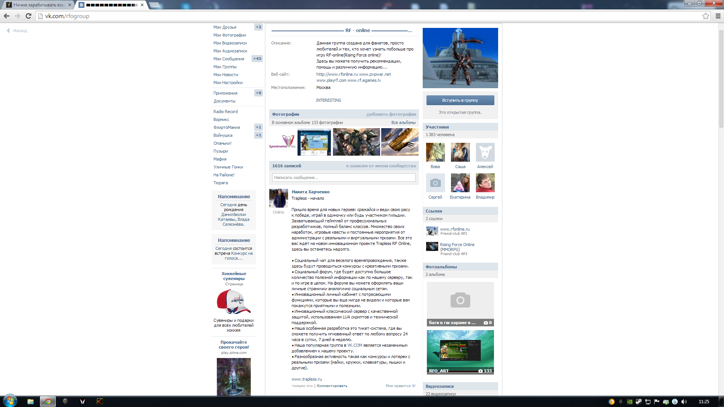Open the 'Уличные Гонки' app link
The width and height of the screenshot is (724, 407).
tap(228, 167)
